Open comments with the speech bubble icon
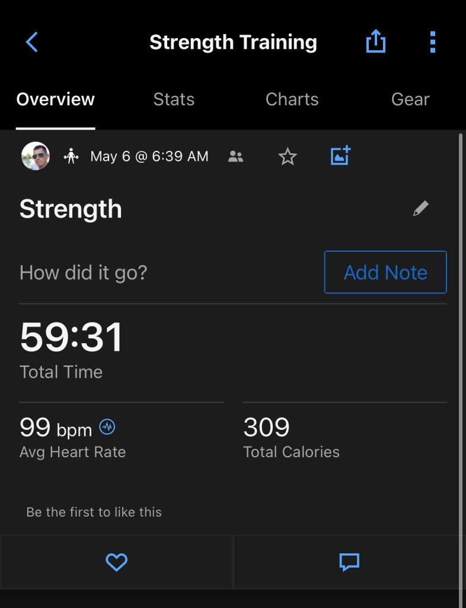This screenshot has width=466, height=608. coord(349,562)
